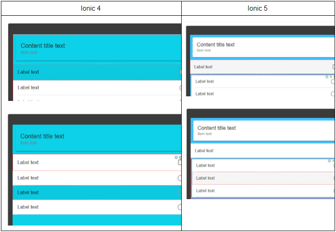Click Item text subtitle in second Ionic 4 preview

tap(28, 143)
